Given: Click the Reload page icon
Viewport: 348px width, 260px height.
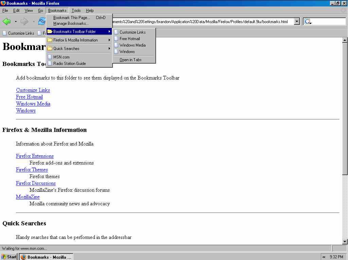Looking at the screenshot, I should 42,22.
